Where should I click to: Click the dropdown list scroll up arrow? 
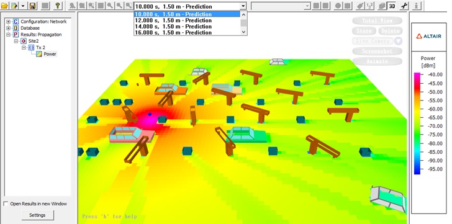click(243, 14)
